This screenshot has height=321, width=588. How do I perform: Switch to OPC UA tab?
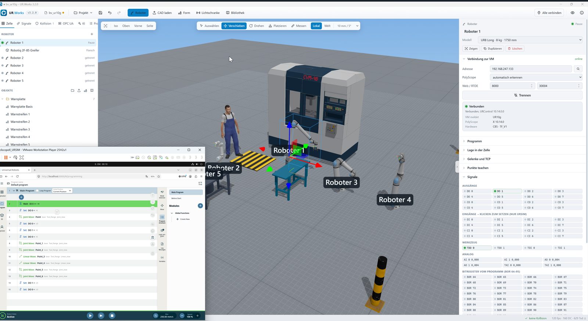[x=66, y=23]
